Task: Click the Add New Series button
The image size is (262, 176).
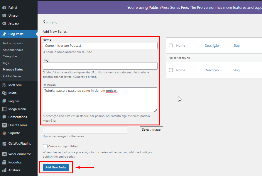Action: click(x=56, y=167)
